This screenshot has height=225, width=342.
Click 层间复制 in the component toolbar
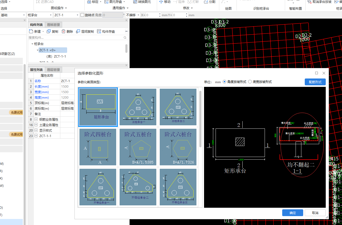[x=85, y=31]
